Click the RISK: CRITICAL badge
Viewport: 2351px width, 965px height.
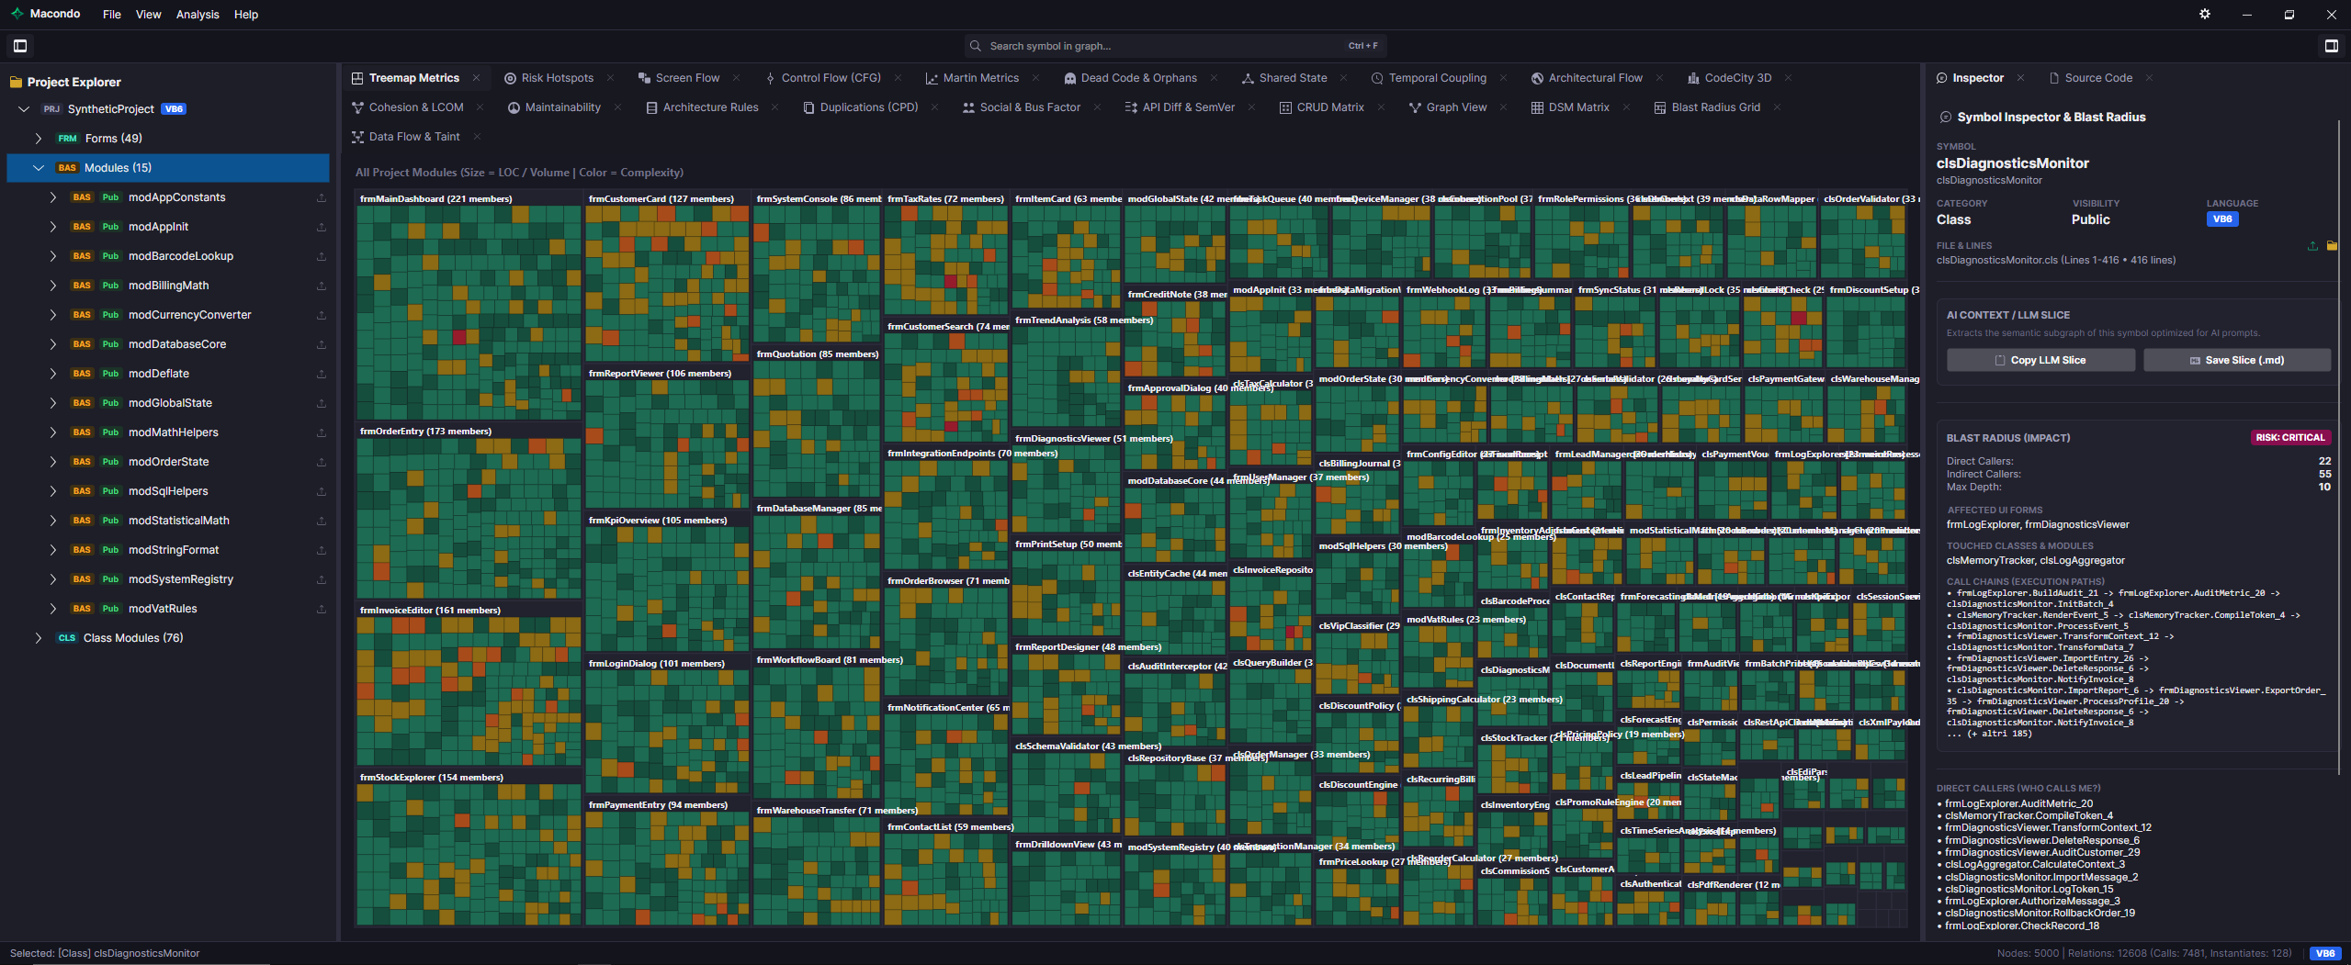(2290, 438)
